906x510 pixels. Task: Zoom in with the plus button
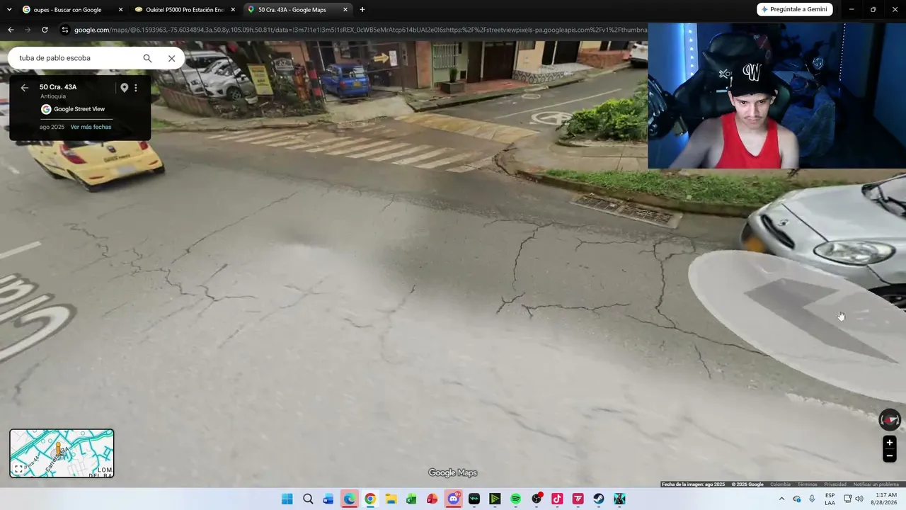pos(890,443)
